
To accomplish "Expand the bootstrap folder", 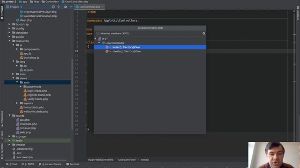I will coord(9,24).
